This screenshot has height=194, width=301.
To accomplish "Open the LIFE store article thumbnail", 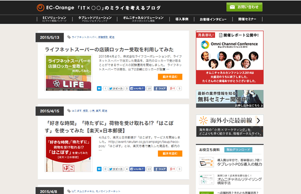I will click(68, 73).
